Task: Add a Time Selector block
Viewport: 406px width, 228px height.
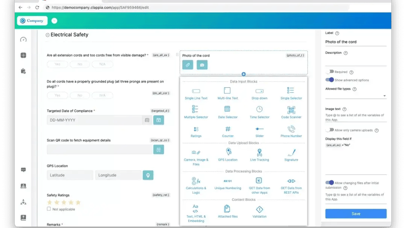Action: [259, 112]
